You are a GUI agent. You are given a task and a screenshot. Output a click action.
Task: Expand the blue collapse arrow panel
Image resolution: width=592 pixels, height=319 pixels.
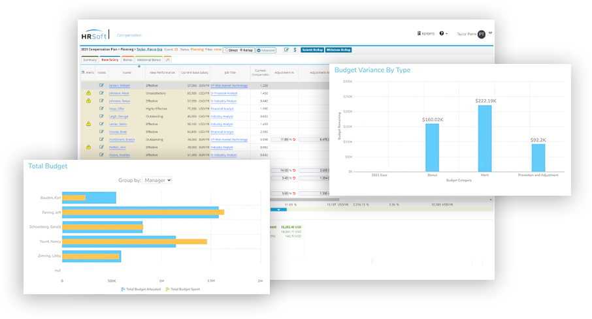[279, 209]
